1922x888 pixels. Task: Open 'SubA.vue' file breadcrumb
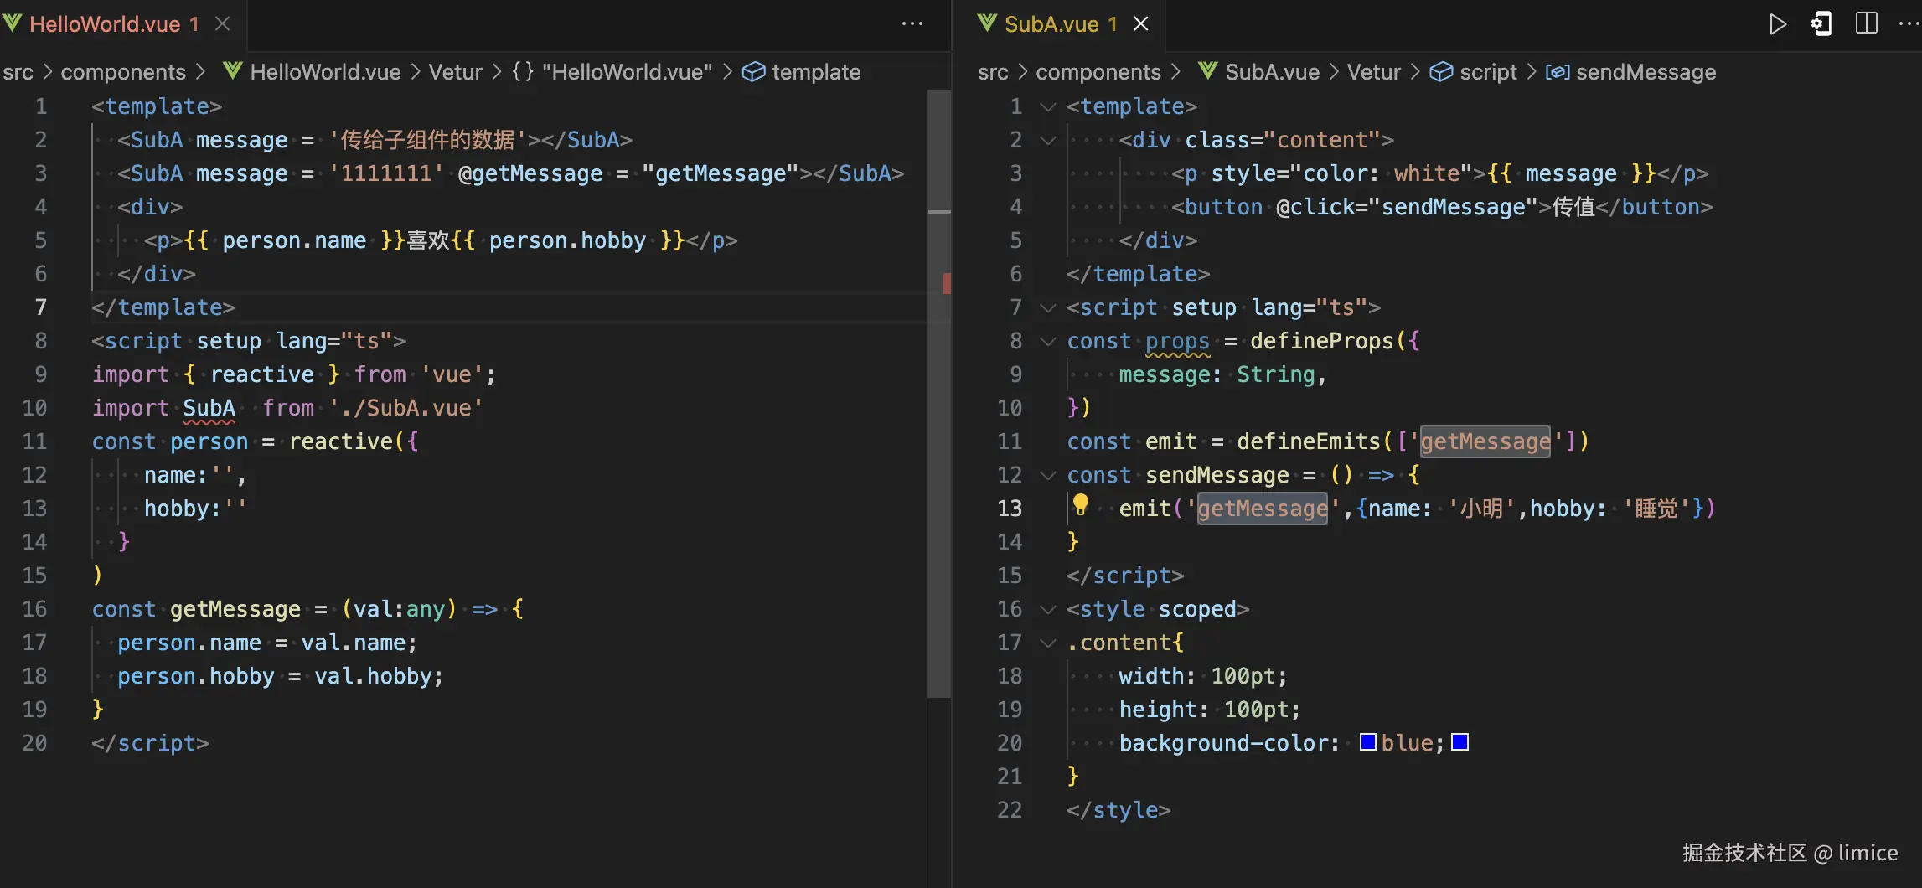click(1259, 72)
